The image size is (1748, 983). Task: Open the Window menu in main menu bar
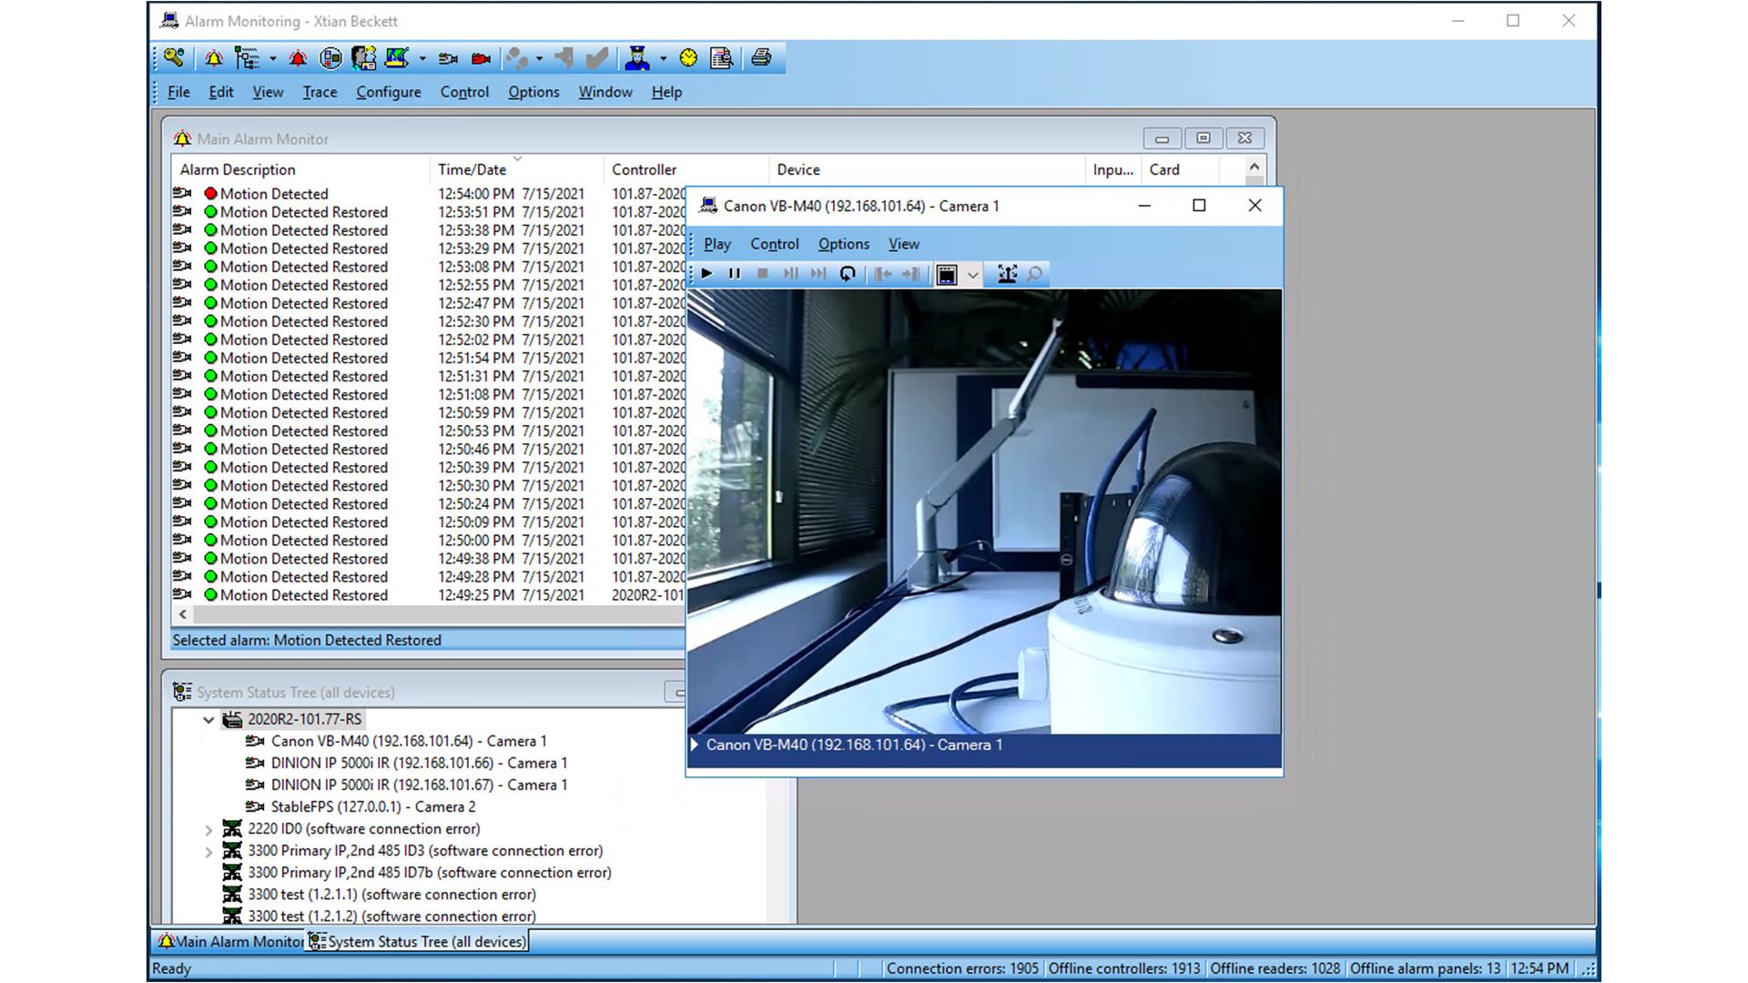pos(605,92)
